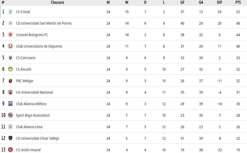The image size is (247, 153).
Task: Click the Club Alianza Atlético crest
Action: 10,104
